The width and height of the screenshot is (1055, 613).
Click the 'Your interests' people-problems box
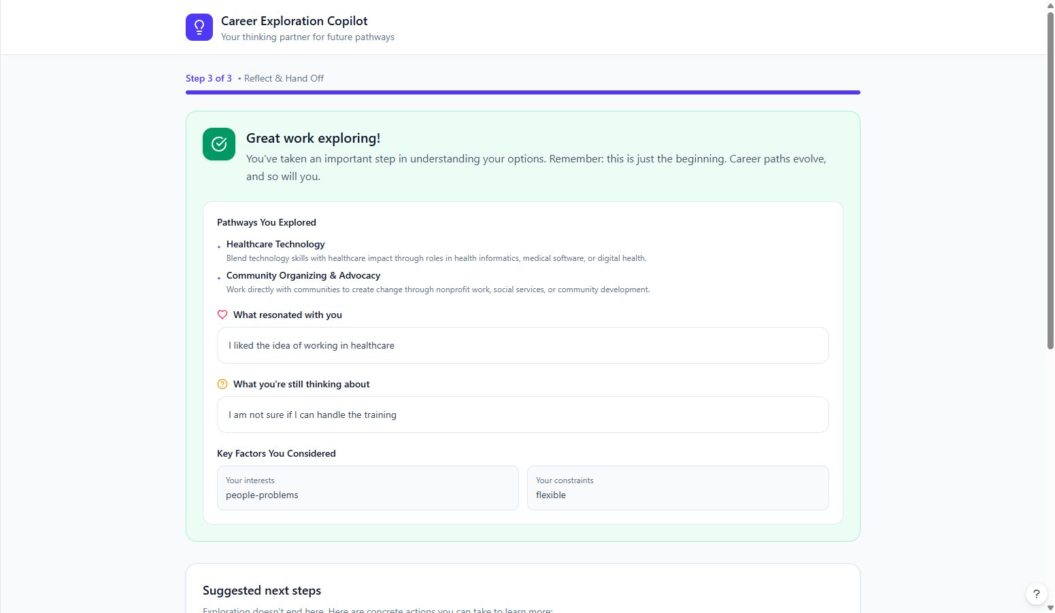pos(368,488)
